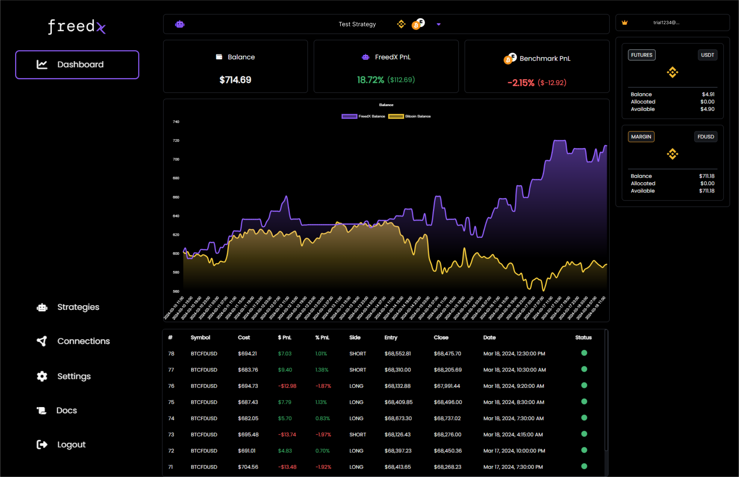The height and width of the screenshot is (477, 739).
Task: Click the 18.72% FreedX PnL value
Action: tap(370, 80)
